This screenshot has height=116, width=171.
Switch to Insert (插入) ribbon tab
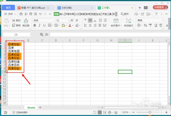[62, 14]
